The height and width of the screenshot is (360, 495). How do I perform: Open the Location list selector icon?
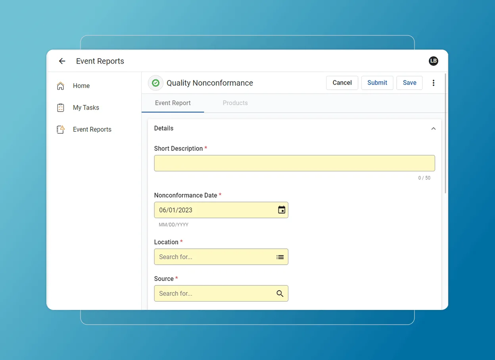click(x=280, y=257)
